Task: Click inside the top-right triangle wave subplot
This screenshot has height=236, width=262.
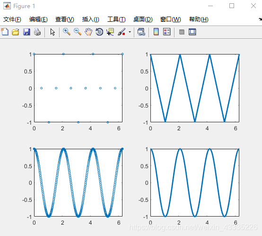Action: [195, 88]
